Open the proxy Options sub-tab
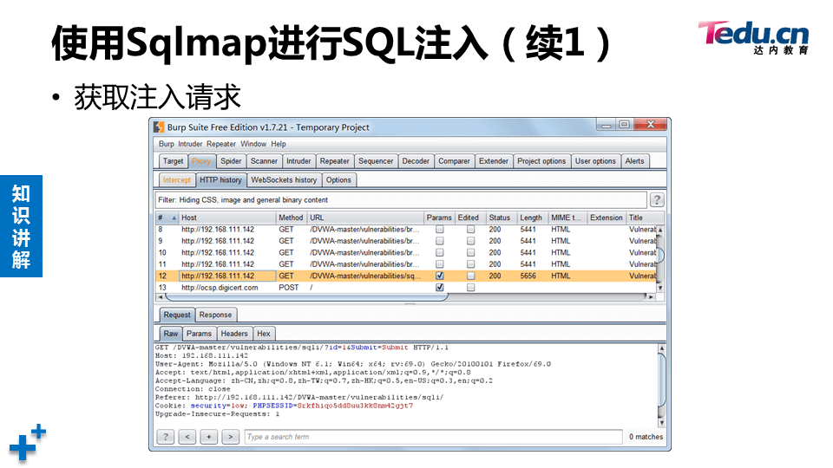This screenshot has height=468, width=833. (338, 180)
